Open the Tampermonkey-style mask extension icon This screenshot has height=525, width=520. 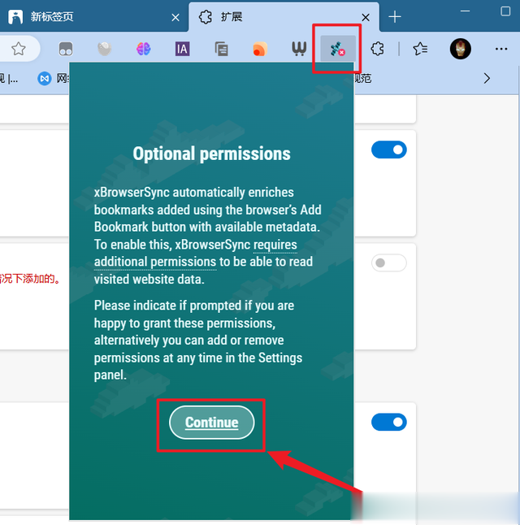66,49
